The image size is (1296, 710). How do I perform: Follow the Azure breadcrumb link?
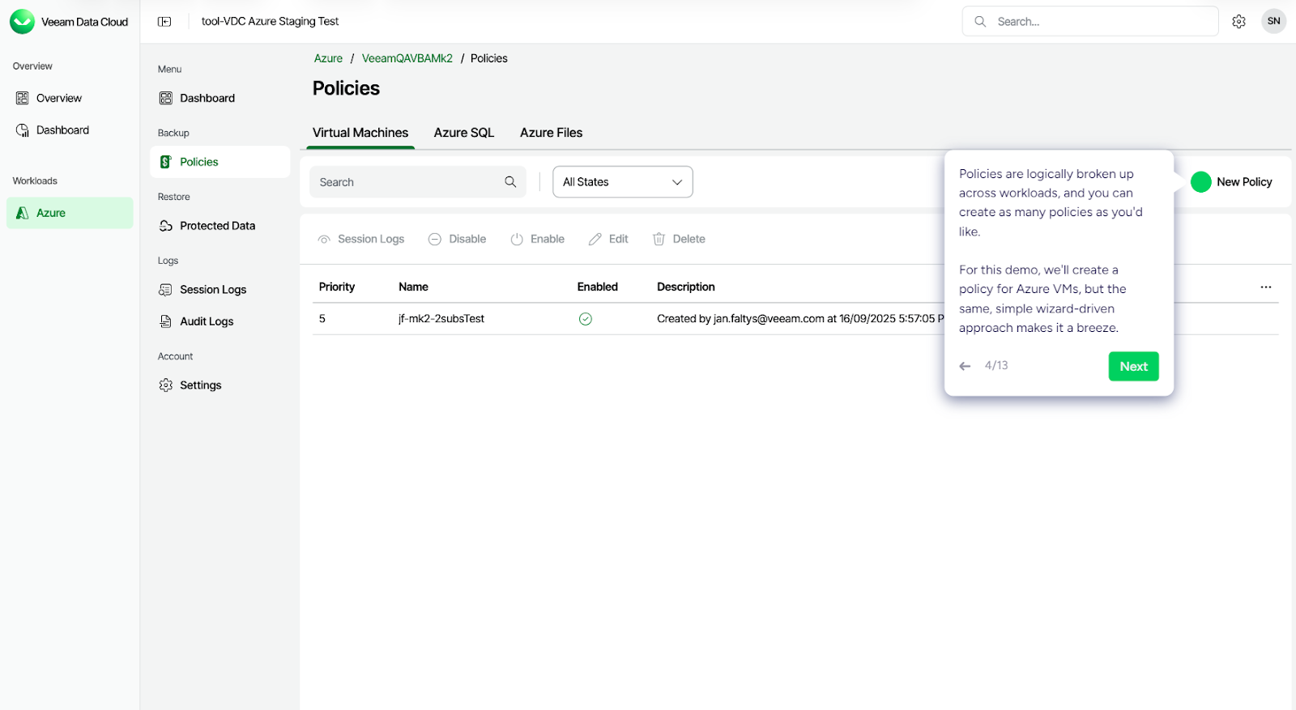328,58
